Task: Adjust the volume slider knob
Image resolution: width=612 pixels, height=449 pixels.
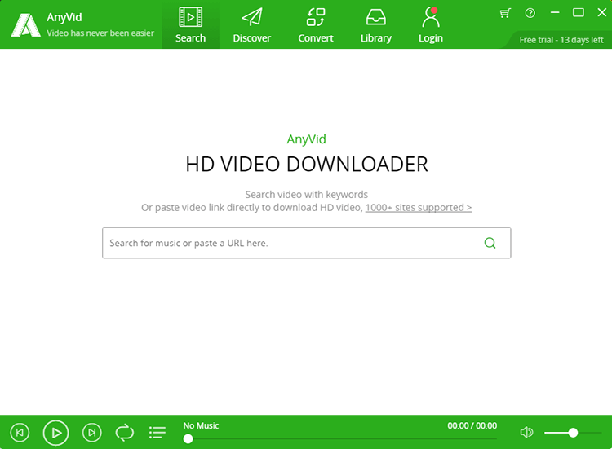Action: pos(573,433)
